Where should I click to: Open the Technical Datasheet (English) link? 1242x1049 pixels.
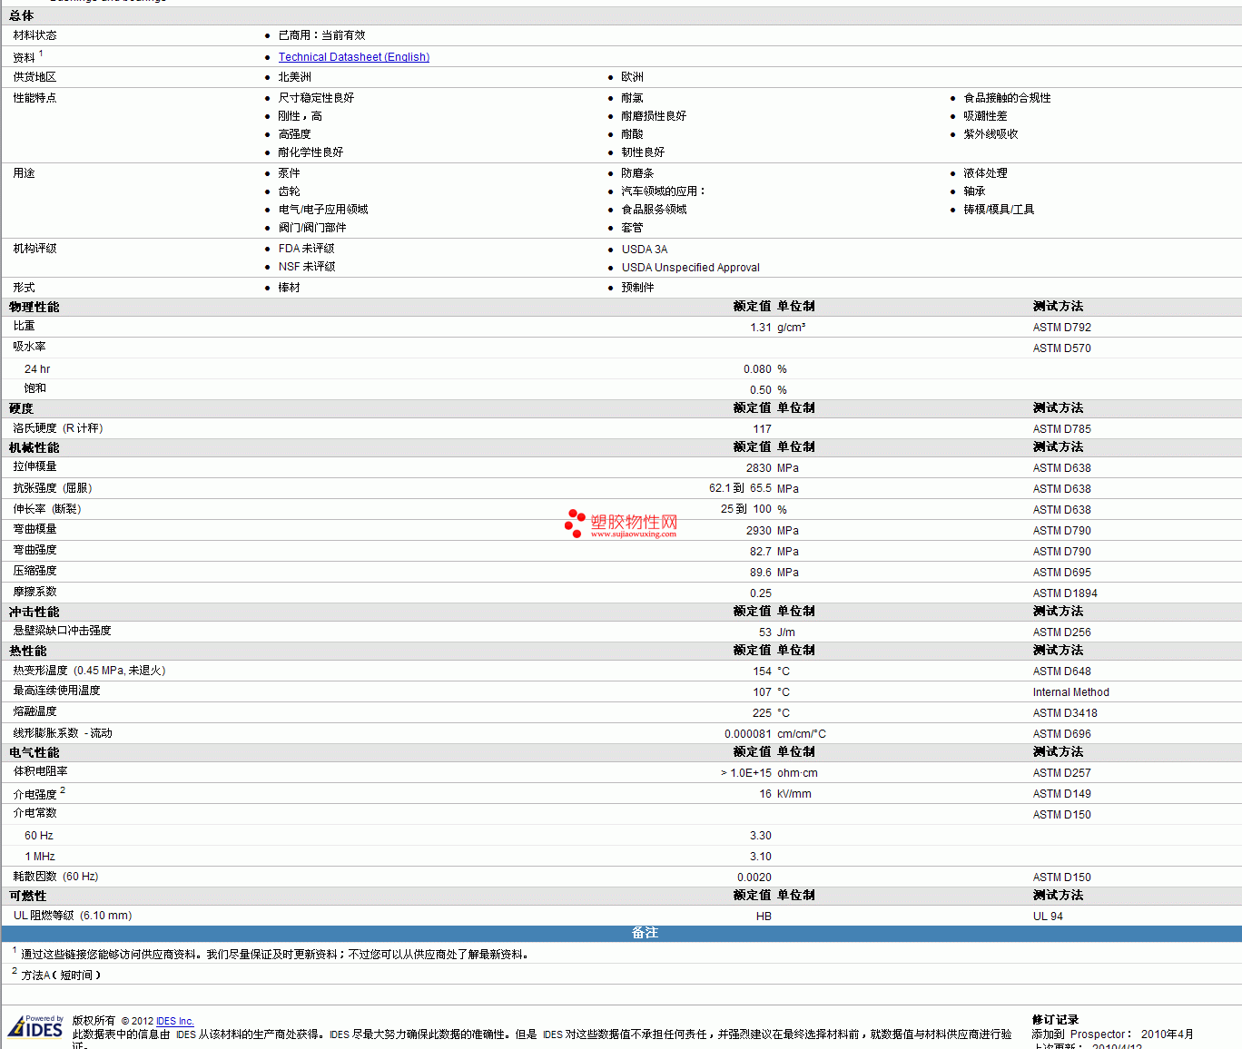pyautogui.click(x=353, y=57)
